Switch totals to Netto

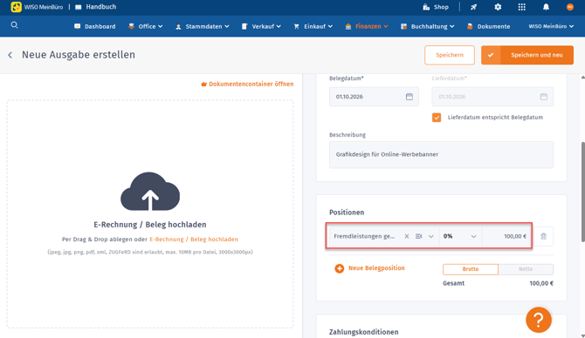click(x=526, y=269)
